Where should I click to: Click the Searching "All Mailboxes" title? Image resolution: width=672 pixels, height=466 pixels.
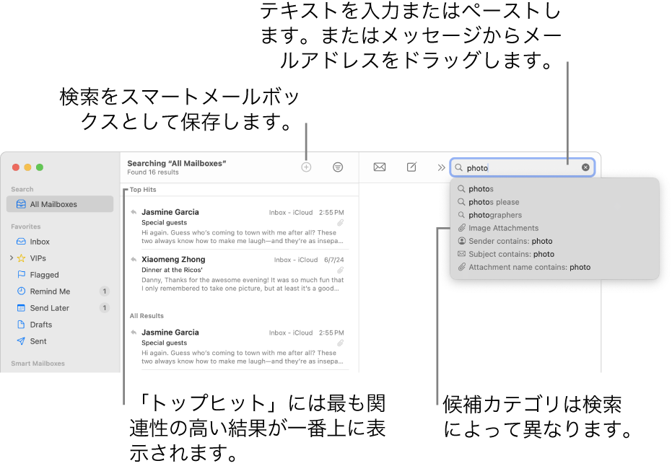177,163
